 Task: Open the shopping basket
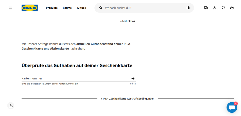pos(232,8)
